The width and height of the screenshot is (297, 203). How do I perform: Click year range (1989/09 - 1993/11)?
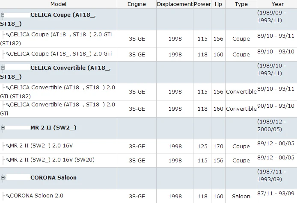point(272,17)
